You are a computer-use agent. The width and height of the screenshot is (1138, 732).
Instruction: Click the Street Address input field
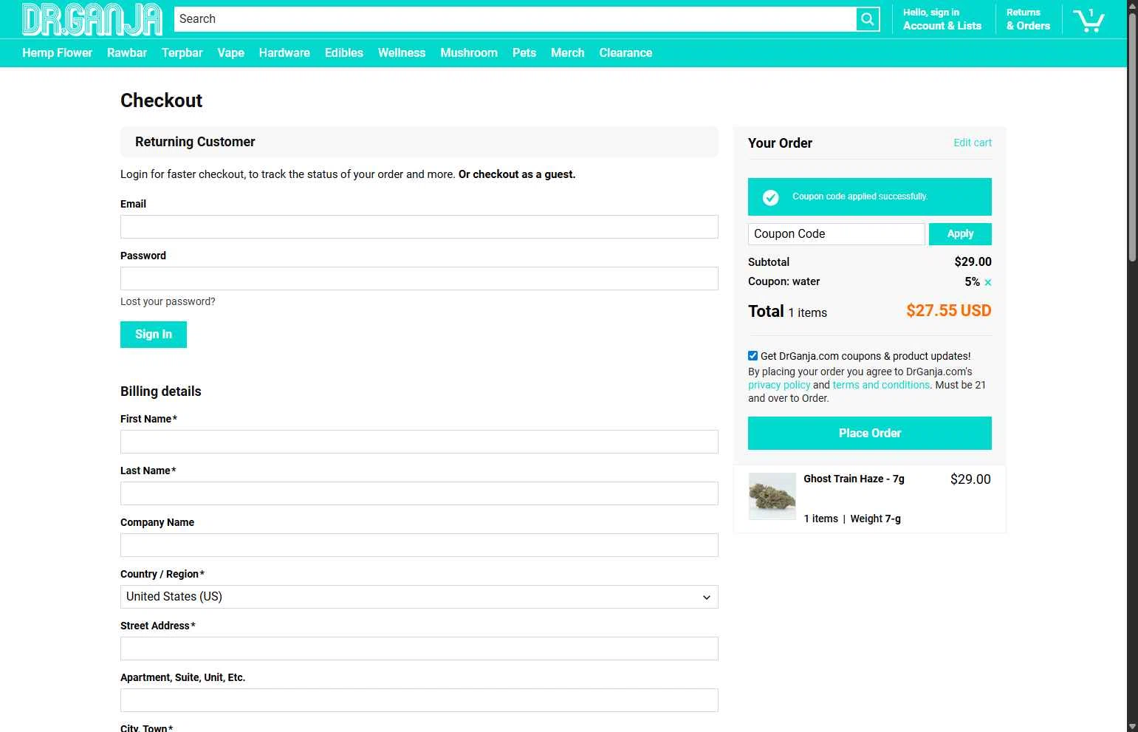[x=419, y=649]
